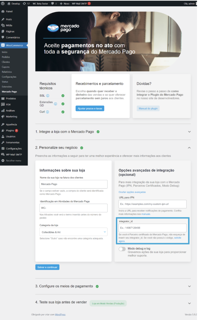Open Início WooCommerce submenu
The width and height of the screenshot is (198, 320).
pos(5,52)
